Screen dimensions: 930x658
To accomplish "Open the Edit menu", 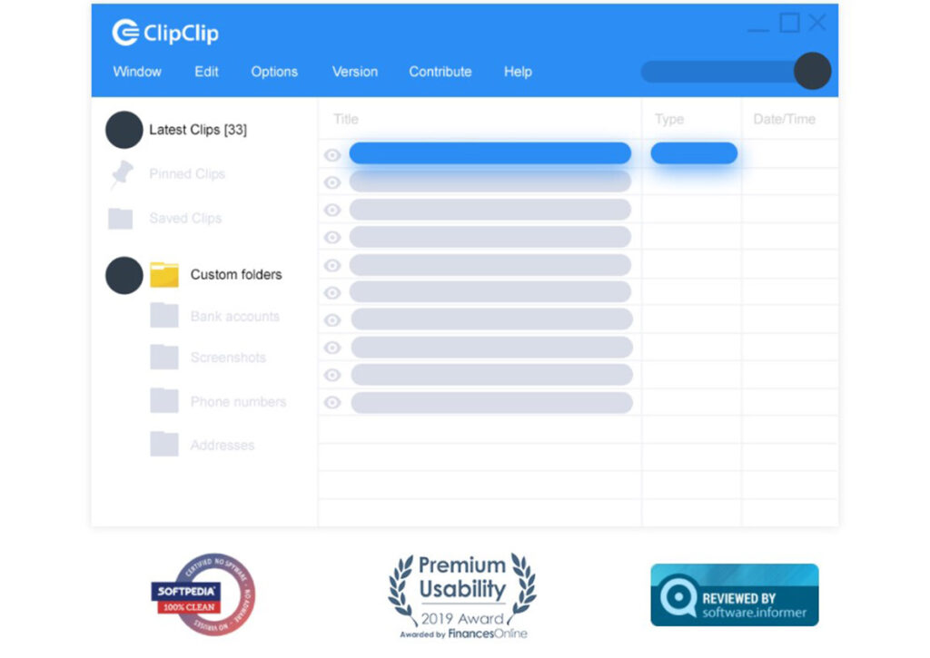I will pos(206,72).
